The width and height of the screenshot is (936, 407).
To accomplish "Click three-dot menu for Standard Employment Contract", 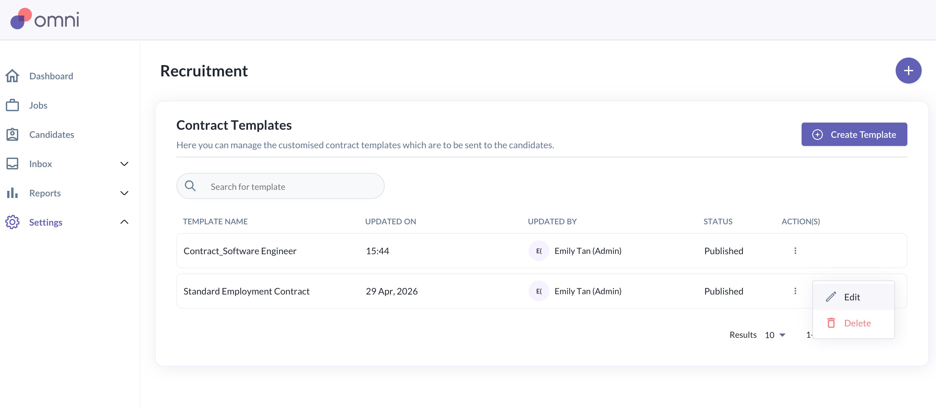I will click(x=795, y=291).
